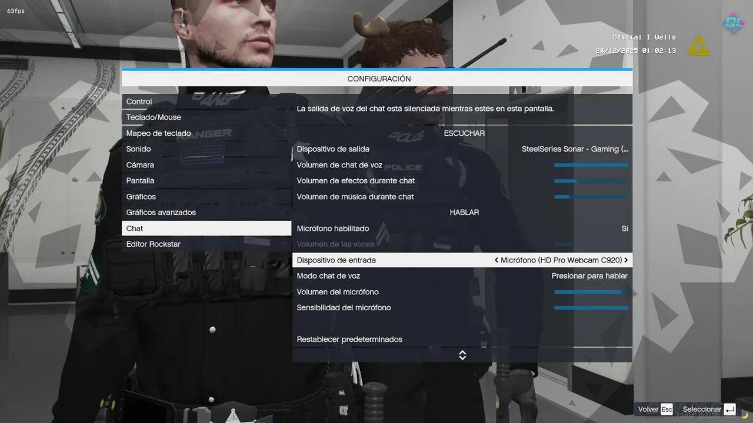Open the Editor Rockstar category
The height and width of the screenshot is (423, 753).
coord(206,244)
